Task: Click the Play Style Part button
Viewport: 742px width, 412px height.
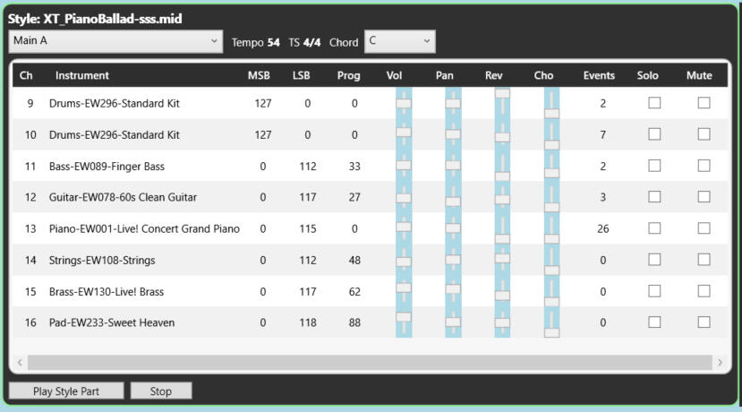Action: [x=65, y=391]
